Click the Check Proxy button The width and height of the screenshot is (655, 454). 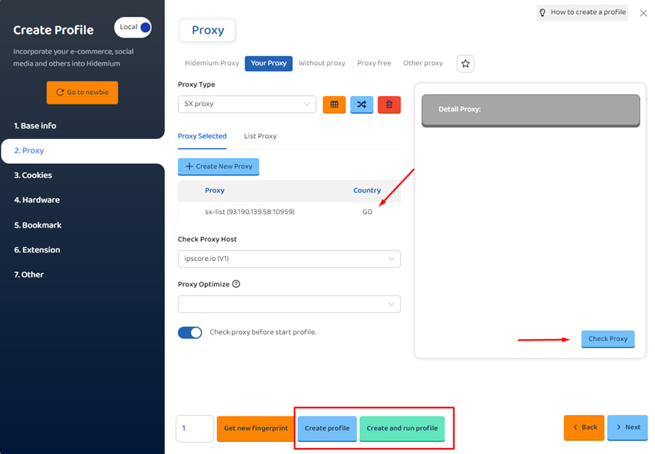coord(607,339)
